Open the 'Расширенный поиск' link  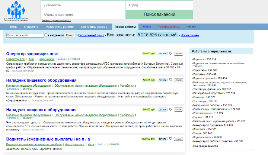click(x=91, y=35)
